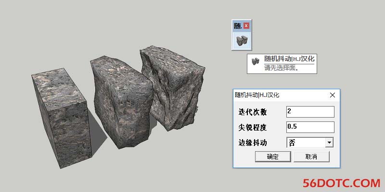
Task: Click the rock icon in the tooltip
Action: coord(256,60)
